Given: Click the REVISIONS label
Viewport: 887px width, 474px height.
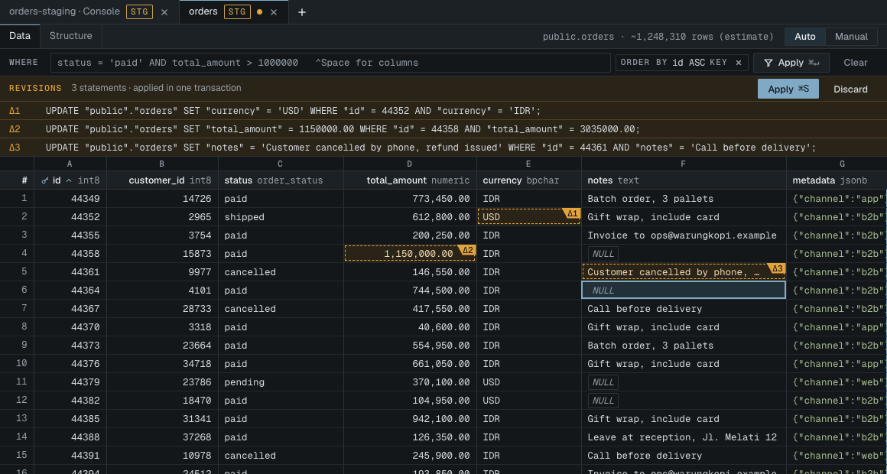Looking at the screenshot, I should pyautogui.click(x=35, y=88).
